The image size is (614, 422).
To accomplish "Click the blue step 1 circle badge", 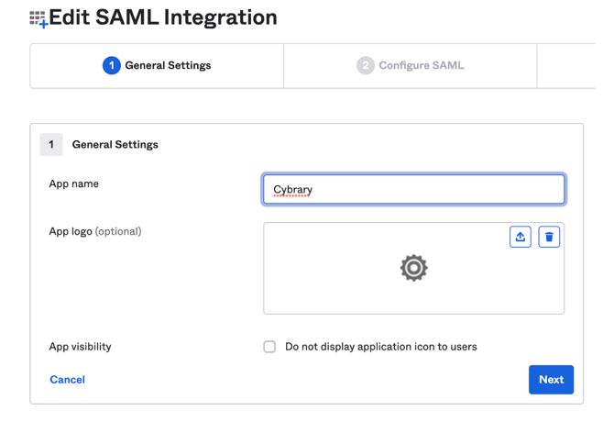I will pos(111,66).
